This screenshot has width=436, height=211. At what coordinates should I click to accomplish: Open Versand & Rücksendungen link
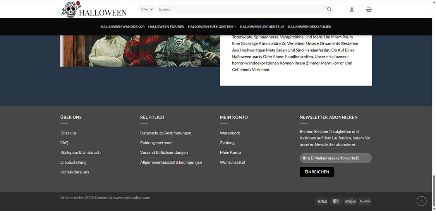164,152
